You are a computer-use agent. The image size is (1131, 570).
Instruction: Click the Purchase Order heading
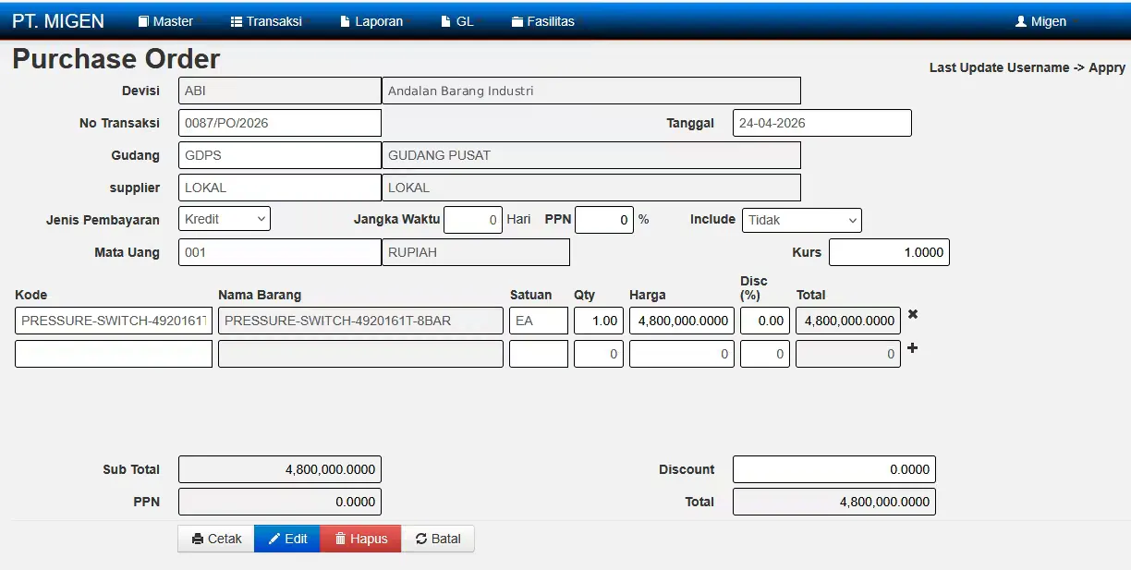click(x=116, y=59)
